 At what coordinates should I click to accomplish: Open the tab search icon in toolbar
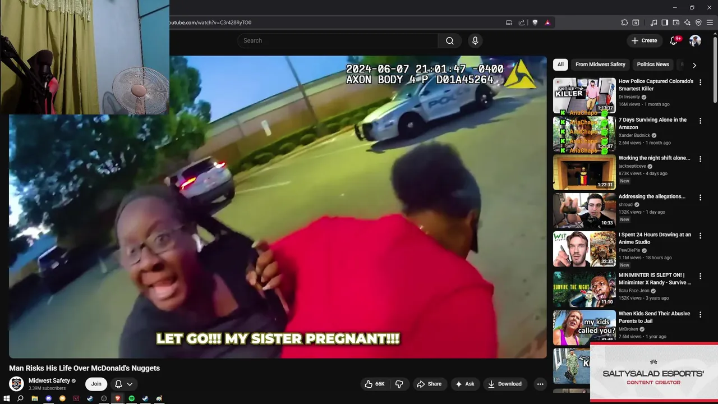tap(636, 22)
